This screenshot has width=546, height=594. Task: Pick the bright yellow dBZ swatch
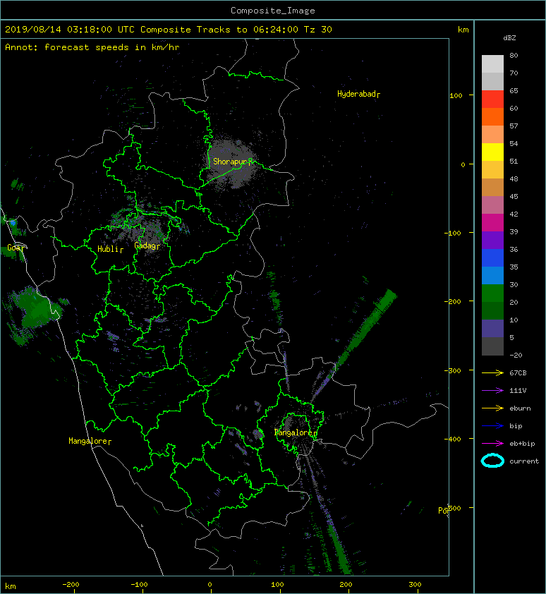coord(492,152)
